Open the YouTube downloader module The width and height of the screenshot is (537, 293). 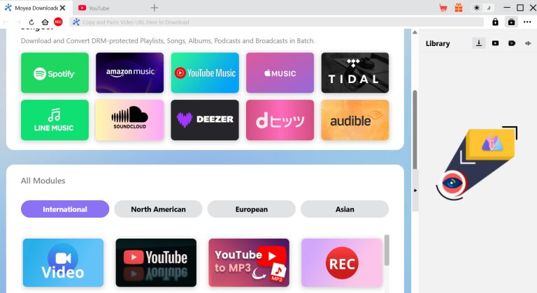coord(156,262)
